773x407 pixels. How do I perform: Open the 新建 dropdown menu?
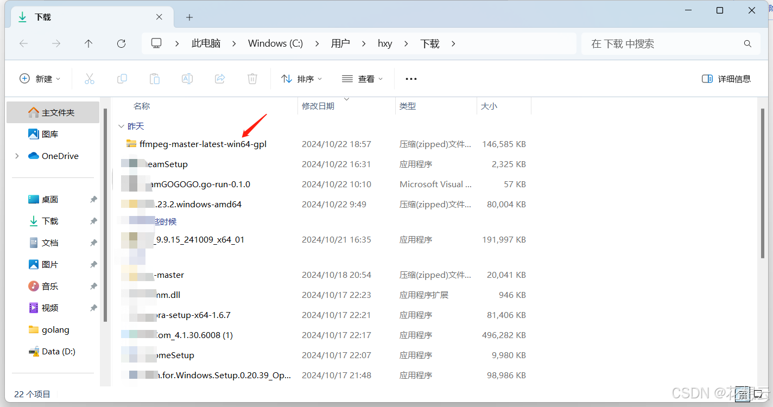point(40,79)
